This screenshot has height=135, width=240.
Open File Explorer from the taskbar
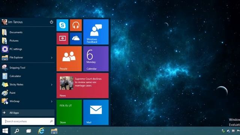[x=54, y=131]
